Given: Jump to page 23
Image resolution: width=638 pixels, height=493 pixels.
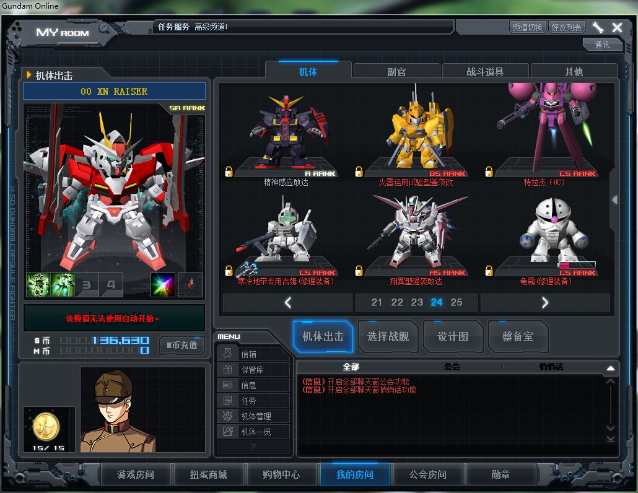Looking at the screenshot, I should (x=417, y=302).
